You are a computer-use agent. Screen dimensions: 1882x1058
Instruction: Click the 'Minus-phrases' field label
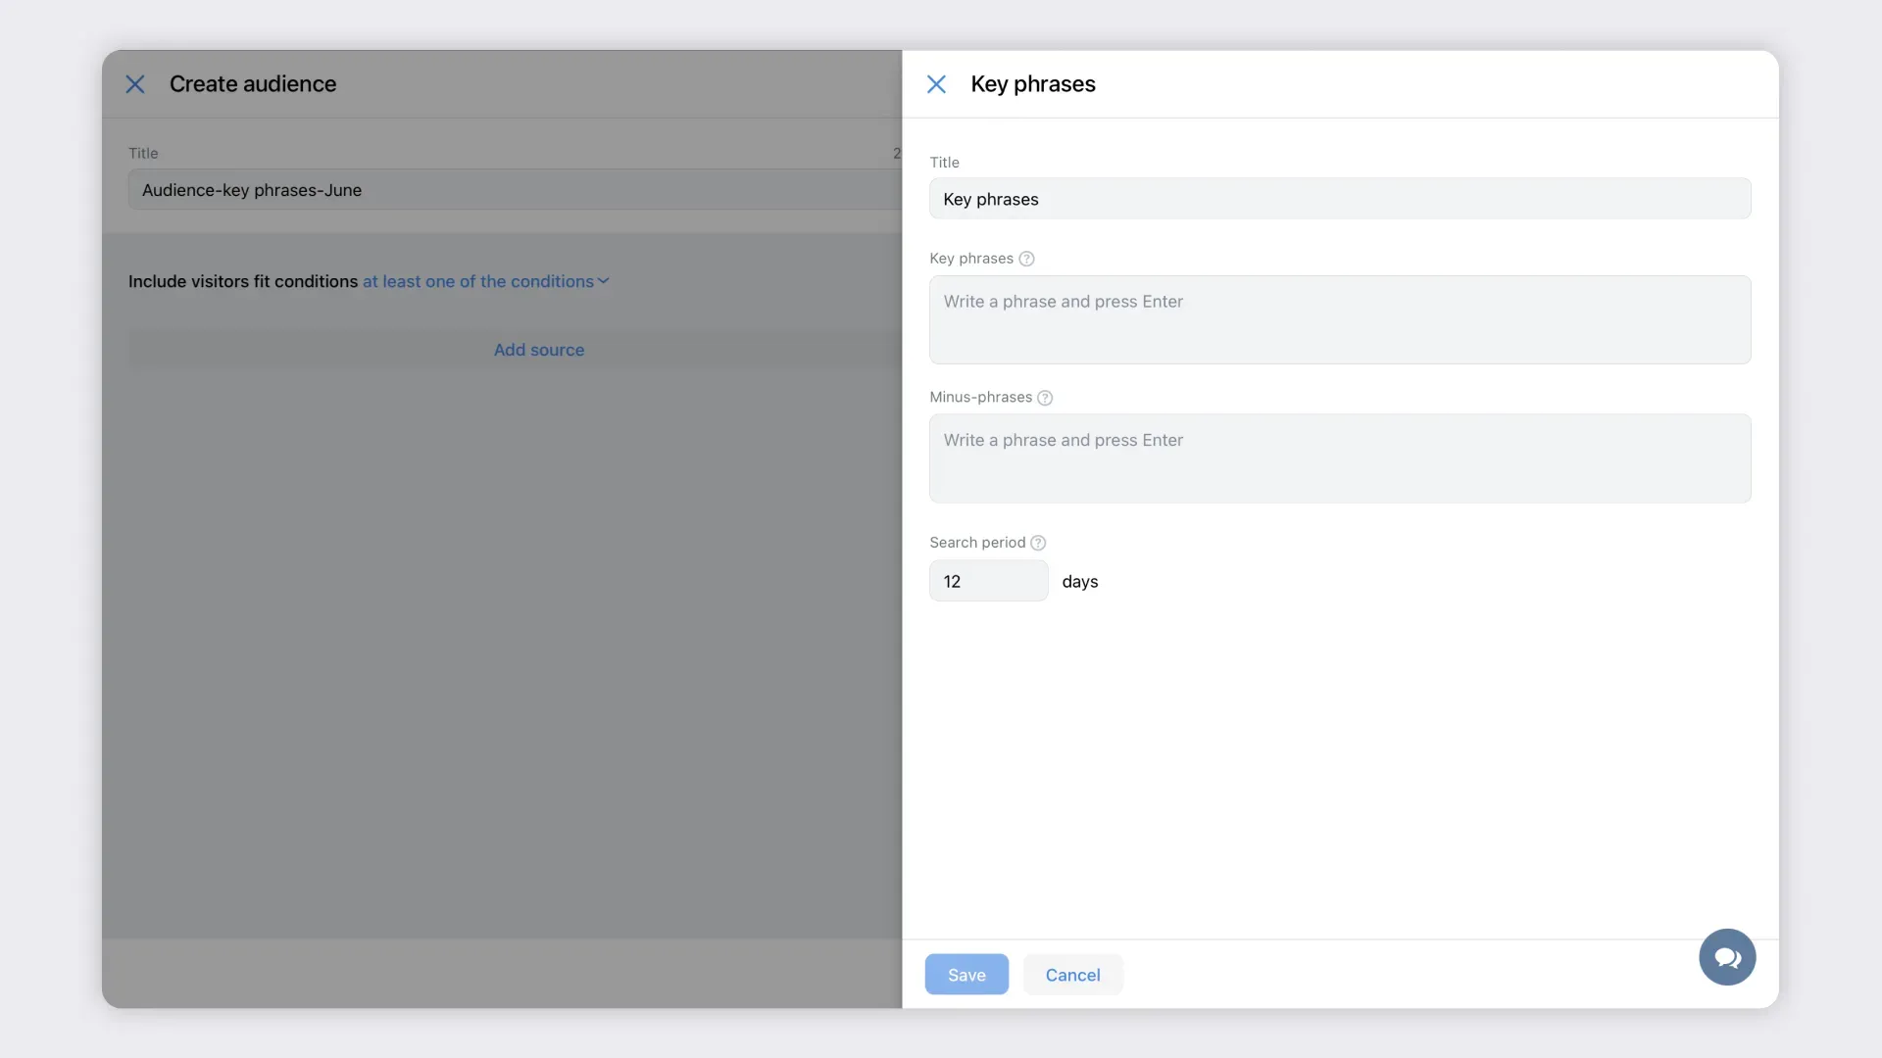tap(980, 397)
